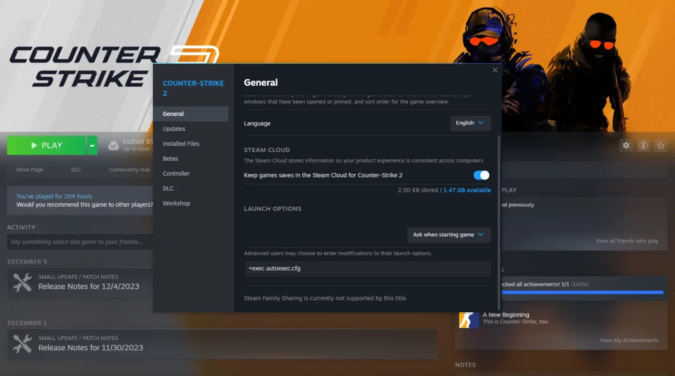Click launch options text field
675x376 pixels.
click(367, 268)
